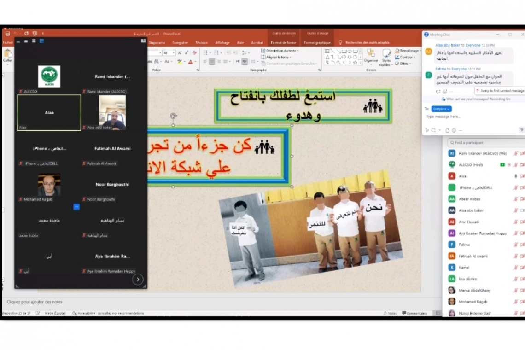Image resolution: width=525 pixels, height=350 pixels.
Task: Expand the shapes gallery with More arrow
Action: coord(360,63)
